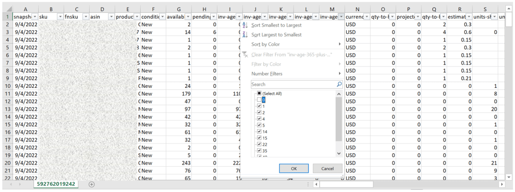Toggle the (Select All) checkbox
Image resolution: width=515 pixels, height=192 pixels.
tap(259, 94)
